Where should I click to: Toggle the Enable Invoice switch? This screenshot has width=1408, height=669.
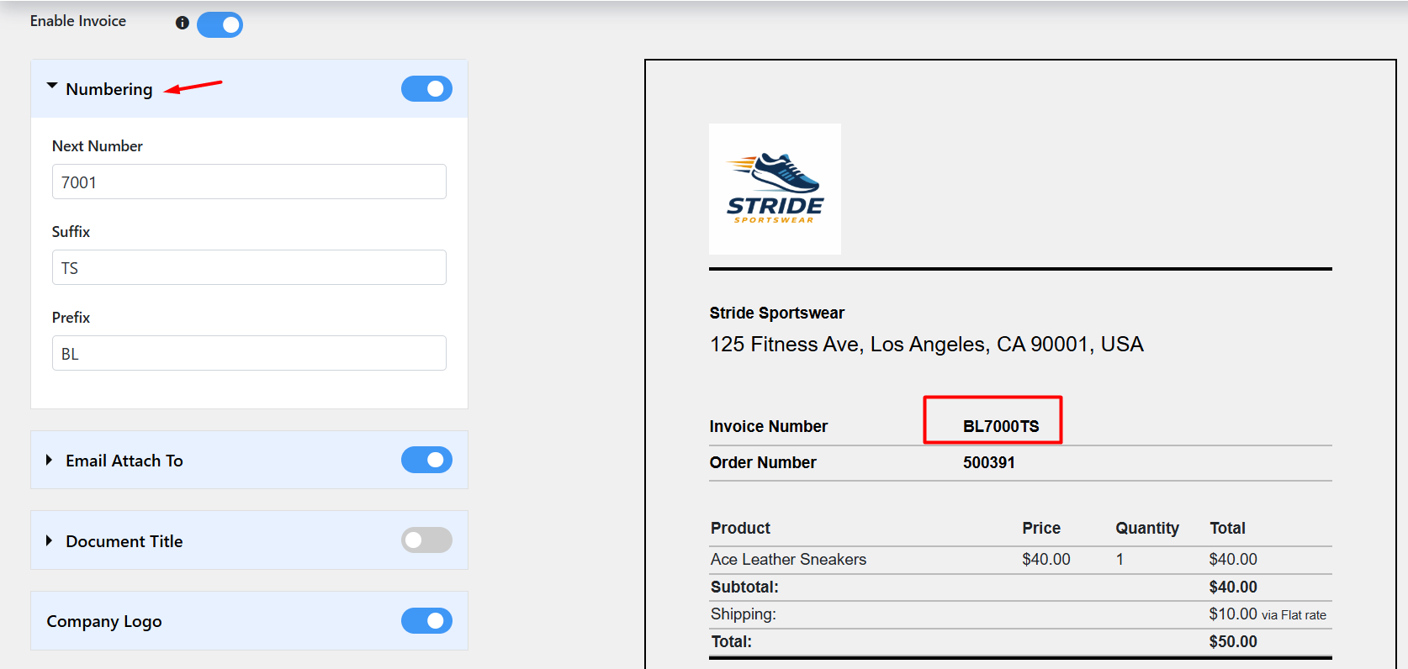pyautogui.click(x=220, y=24)
